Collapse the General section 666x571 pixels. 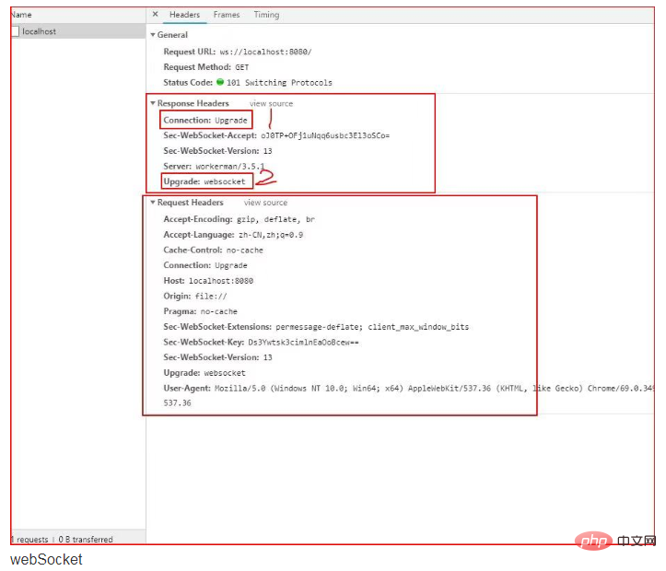pos(153,35)
